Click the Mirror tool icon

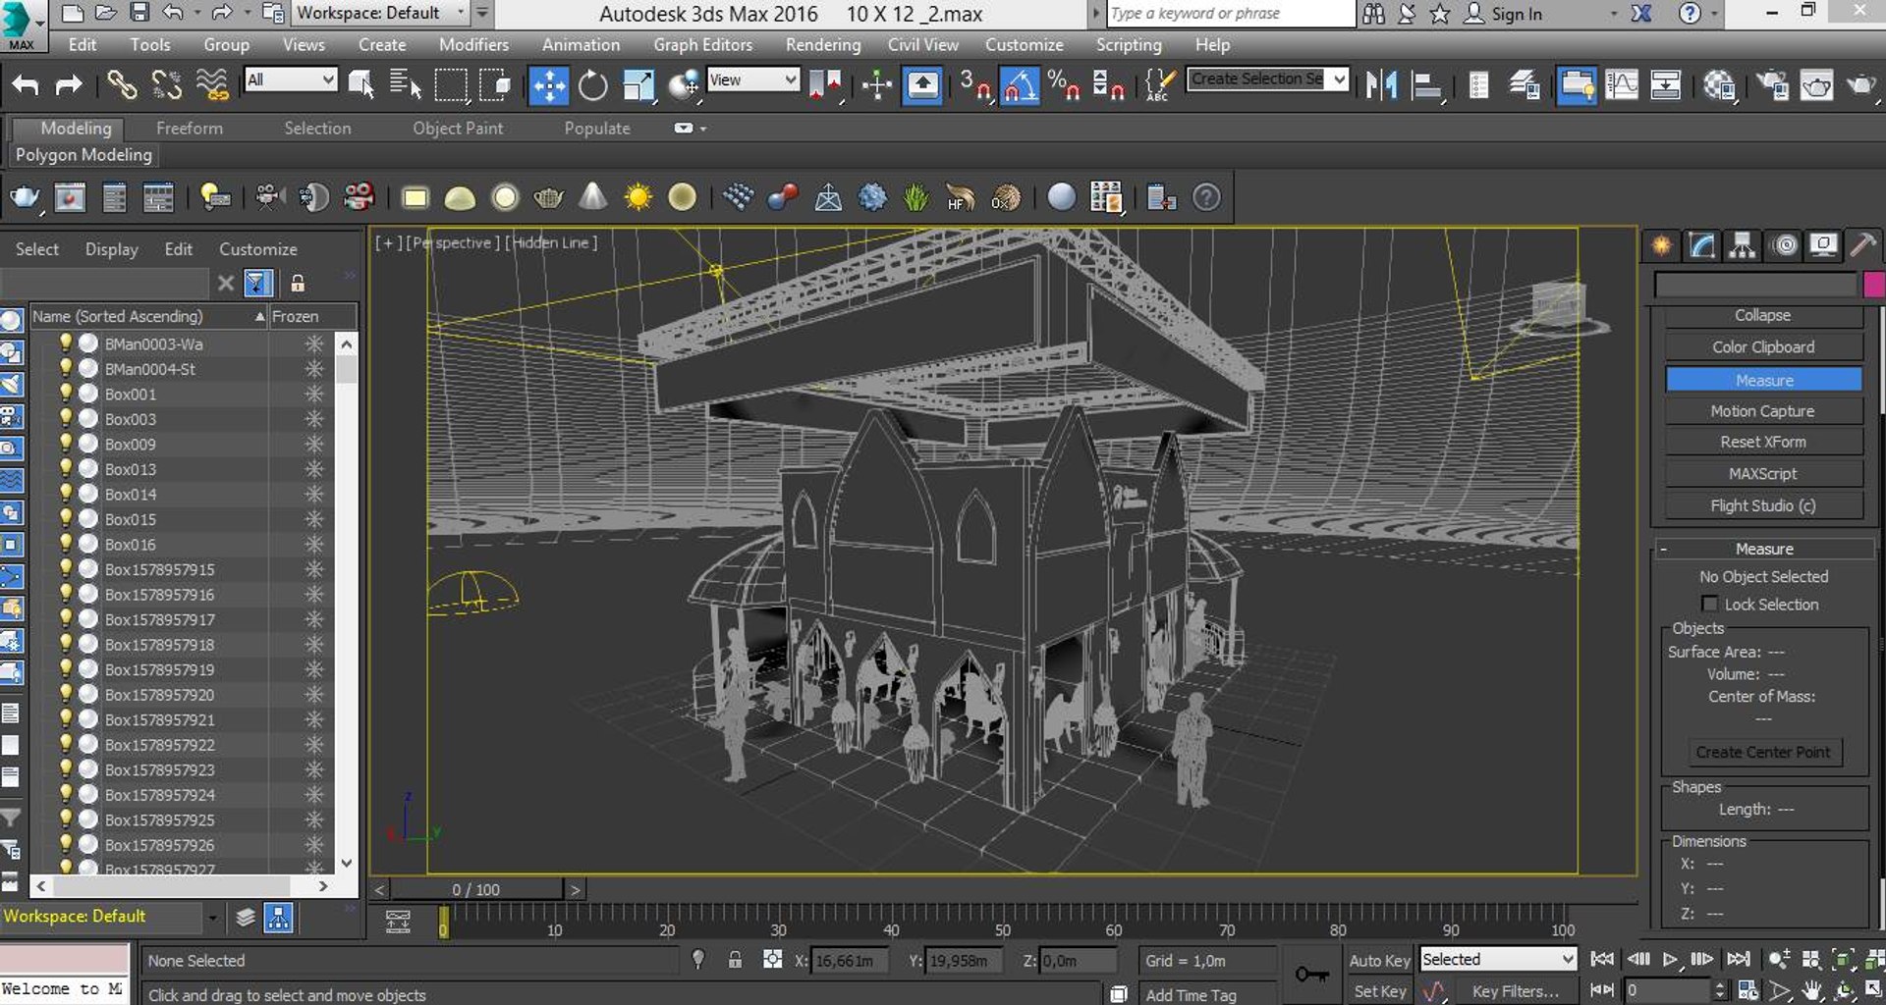[x=1380, y=85]
